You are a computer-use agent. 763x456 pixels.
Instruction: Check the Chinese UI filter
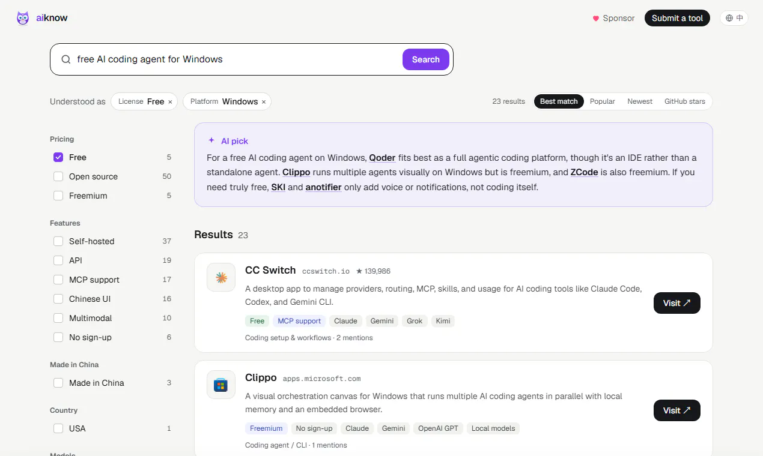click(x=58, y=299)
